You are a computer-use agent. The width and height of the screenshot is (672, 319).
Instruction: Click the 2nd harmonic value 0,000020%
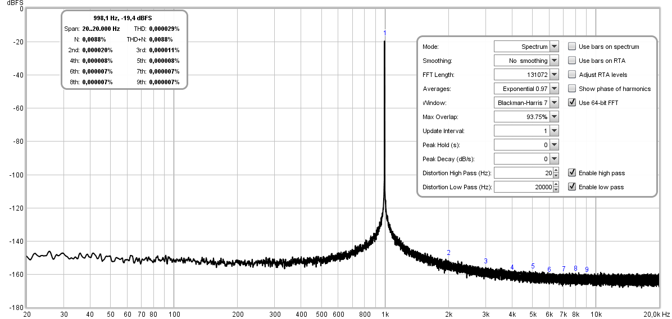(97, 50)
